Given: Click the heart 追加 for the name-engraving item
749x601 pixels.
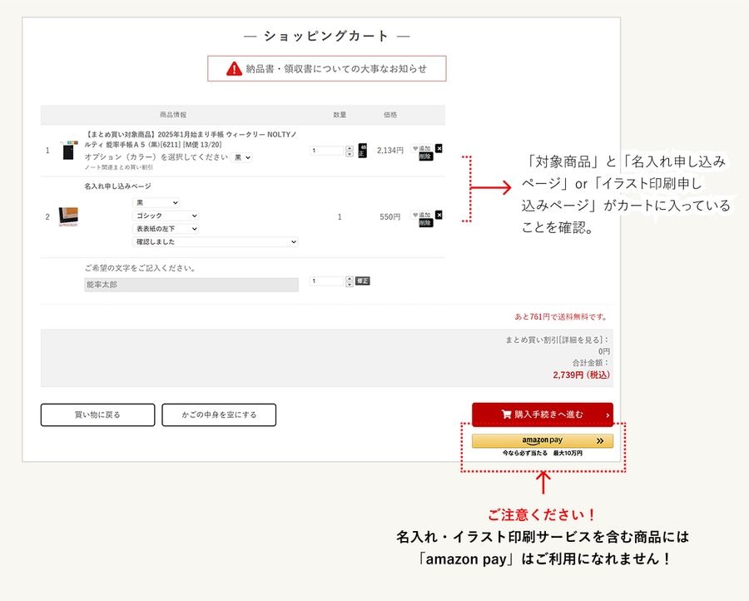Looking at the screenshot, I should (422, 215).
